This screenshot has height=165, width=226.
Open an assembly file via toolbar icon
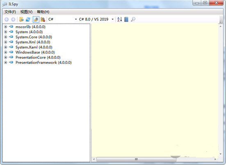click(x=21, y=19)
